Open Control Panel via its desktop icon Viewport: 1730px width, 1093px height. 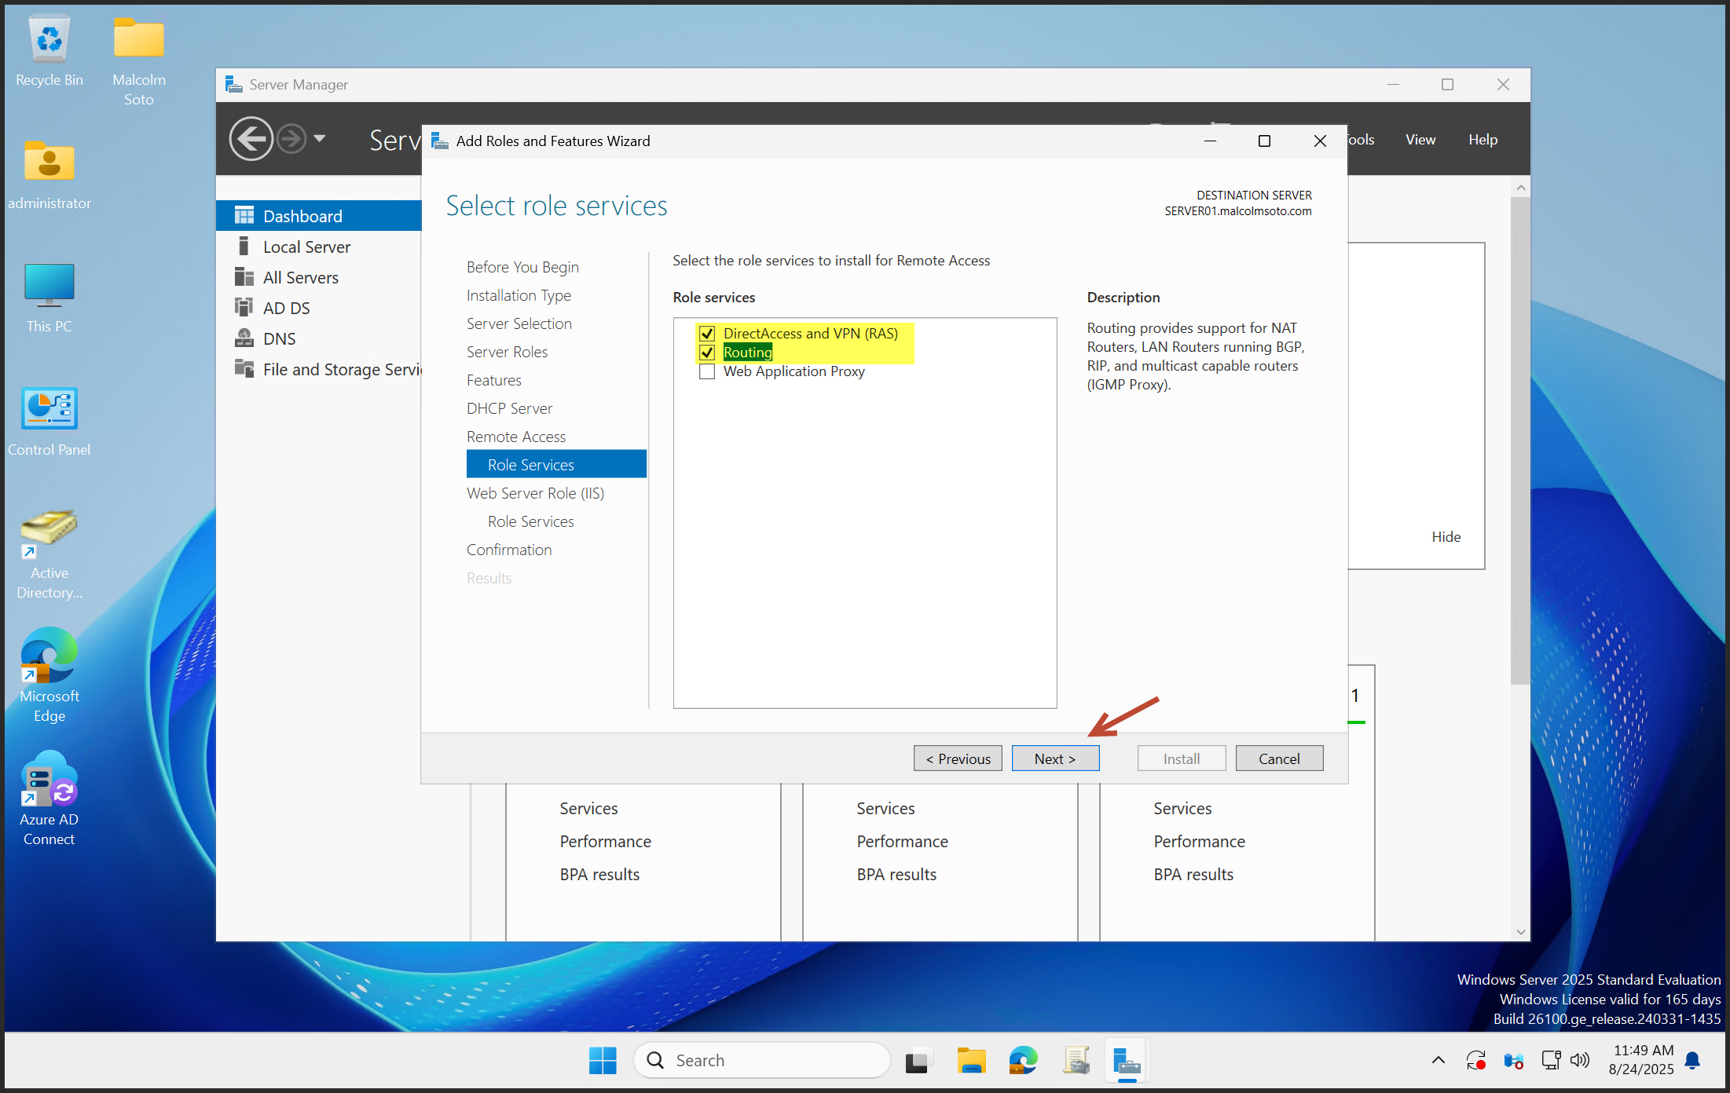click(x=49, y=408)
